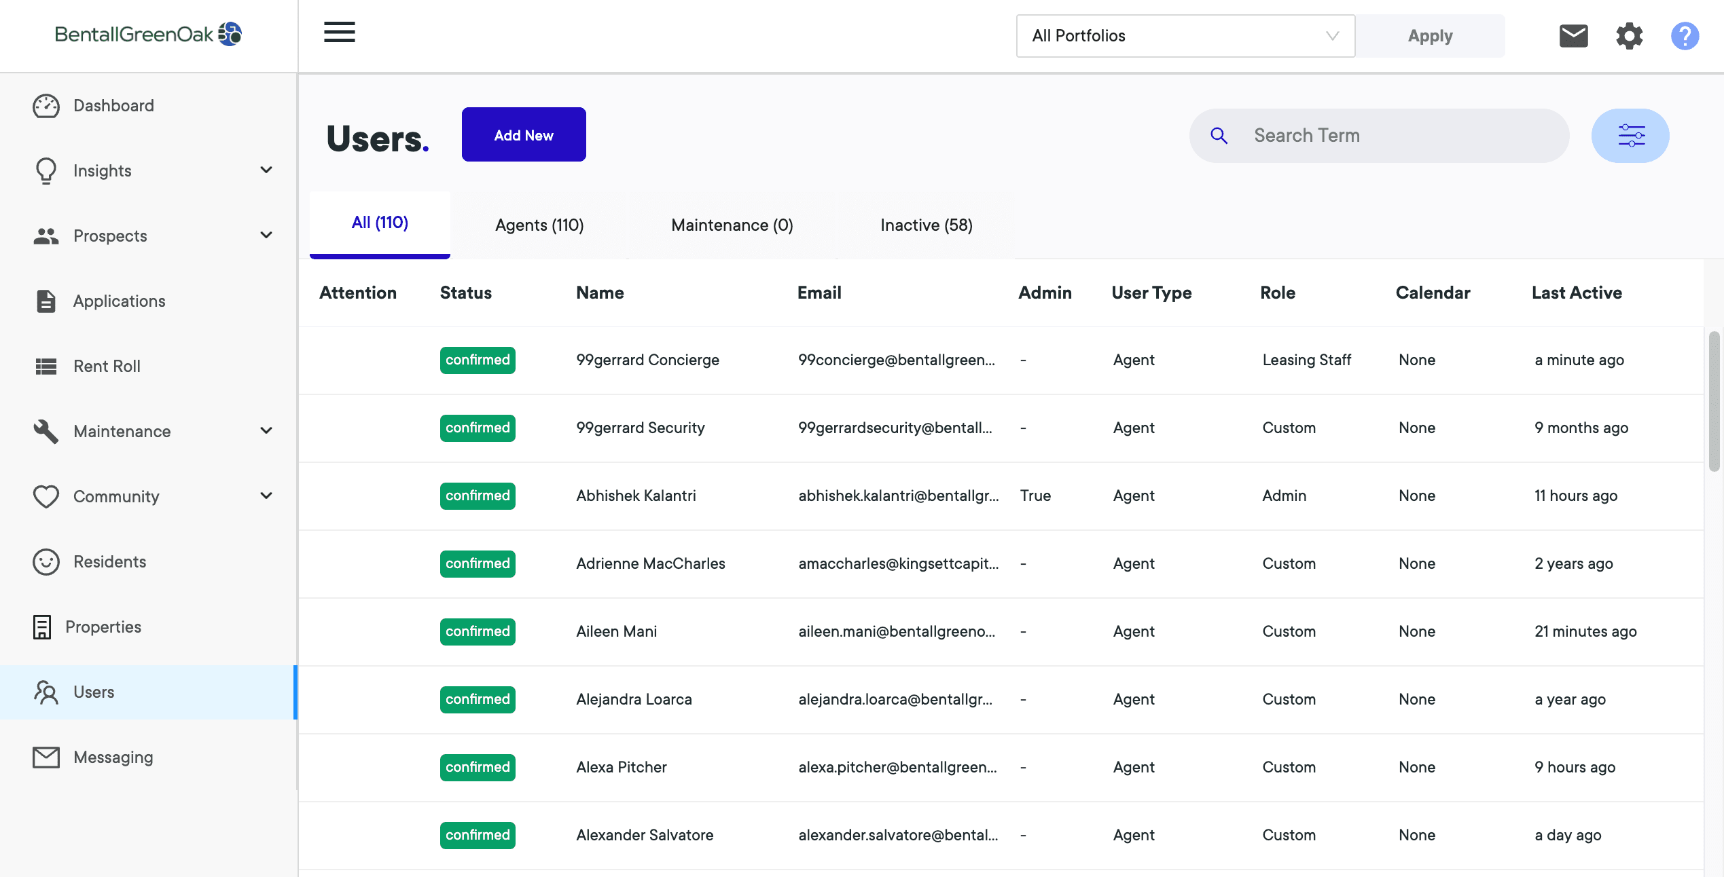Viewport: 1724px width, 877px height.
Task: Click the vertical table scrollbar
Action: [x=1714, y=400]
